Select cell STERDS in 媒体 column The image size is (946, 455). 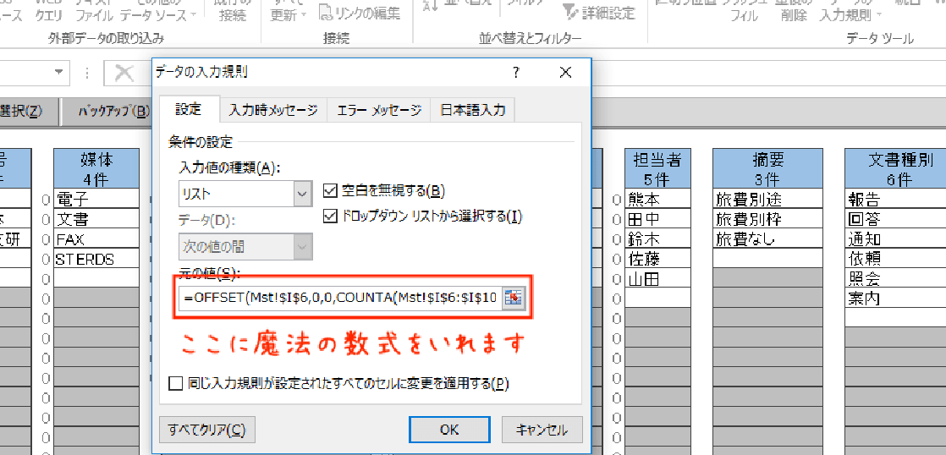pos(96,259)
